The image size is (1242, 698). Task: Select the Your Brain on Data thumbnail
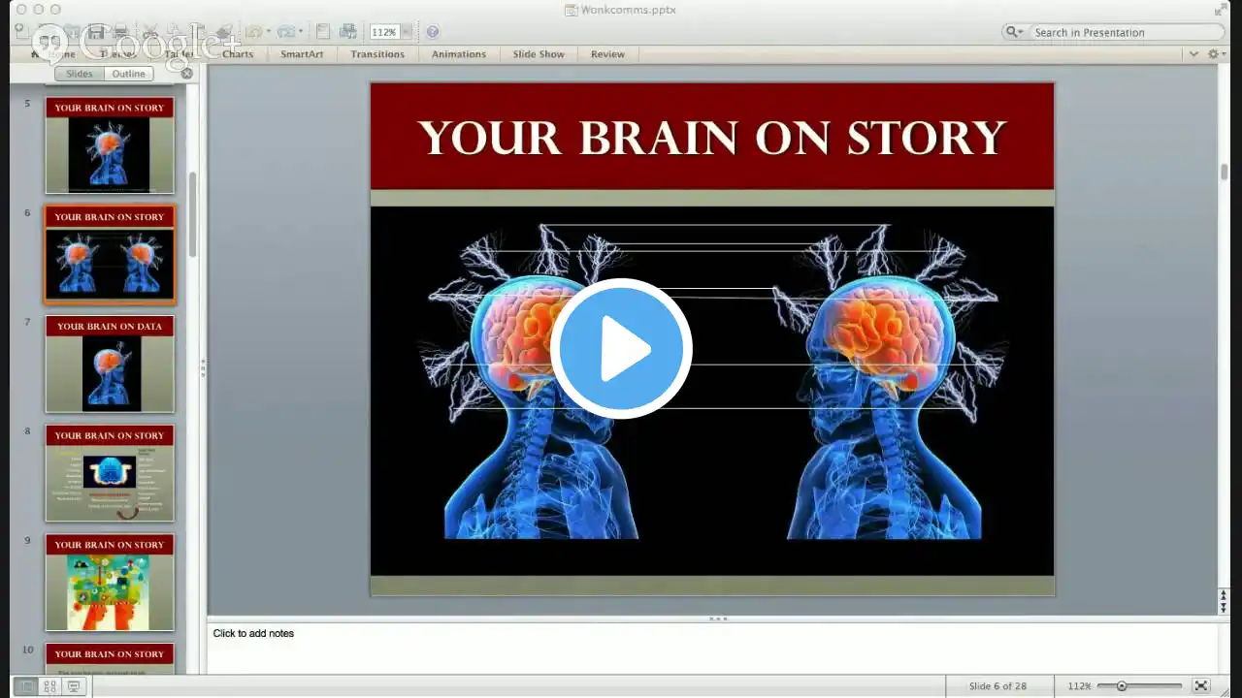coord(110,365)
